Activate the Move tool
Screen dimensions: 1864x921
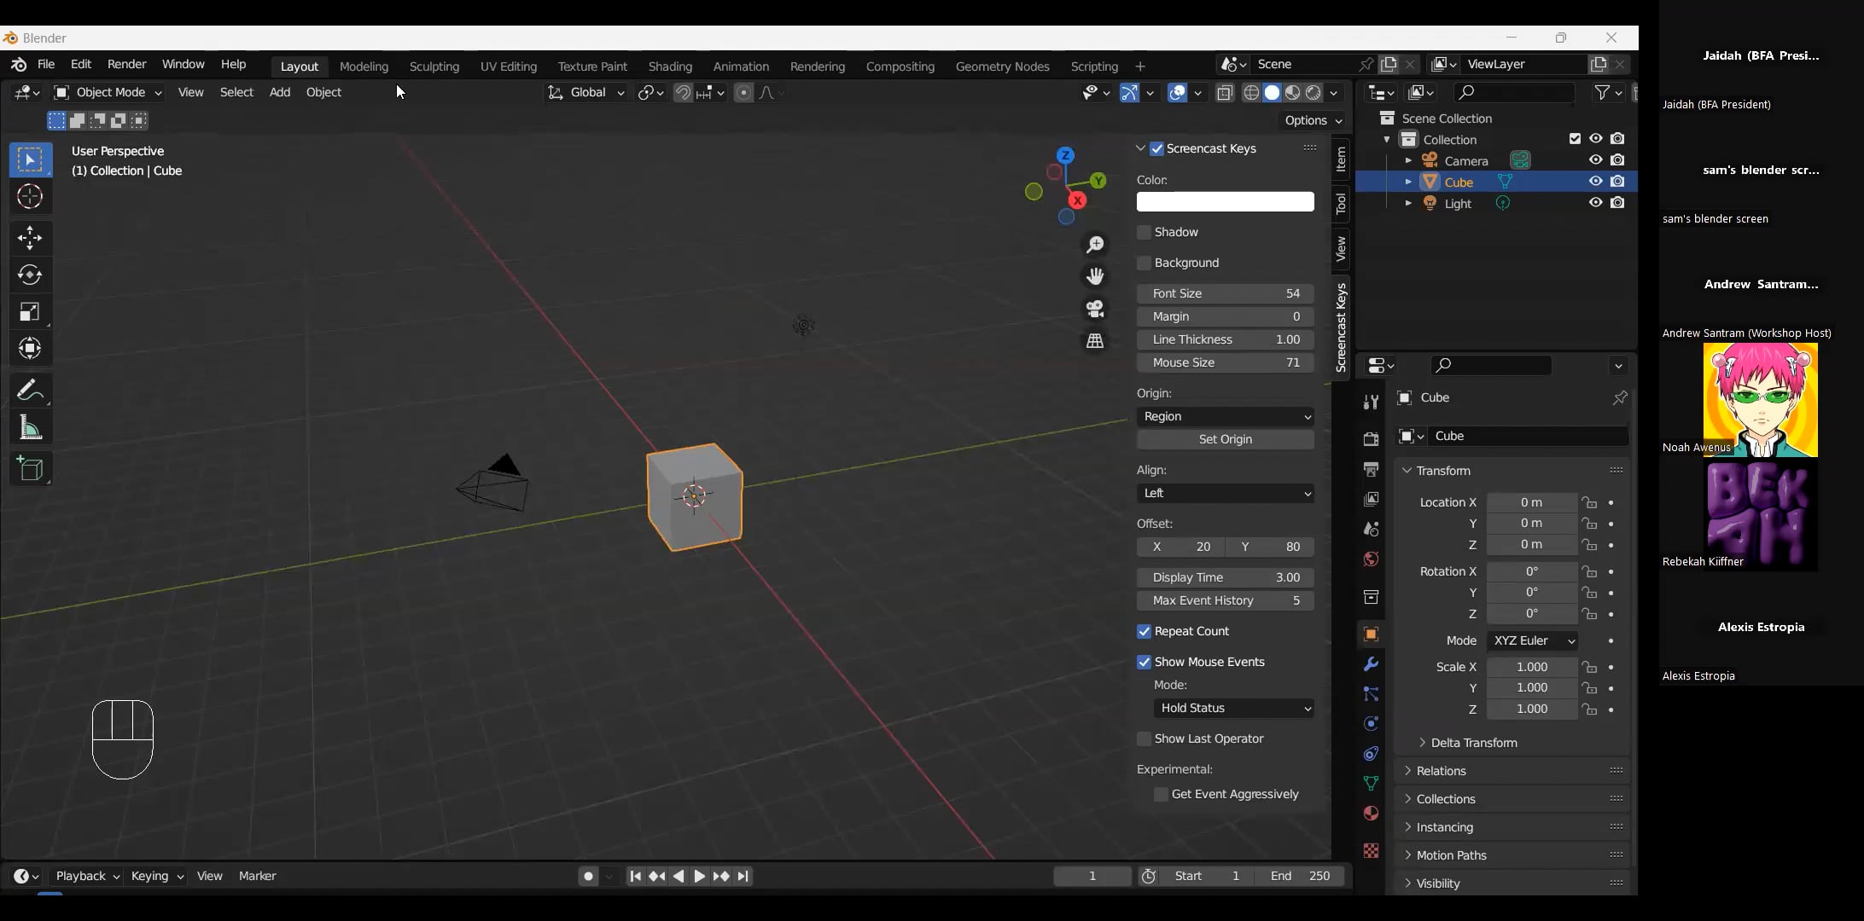click(x=30, y=238)
